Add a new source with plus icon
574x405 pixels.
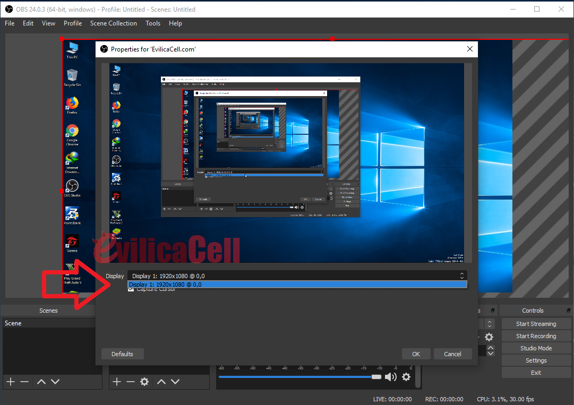(117, 382)
